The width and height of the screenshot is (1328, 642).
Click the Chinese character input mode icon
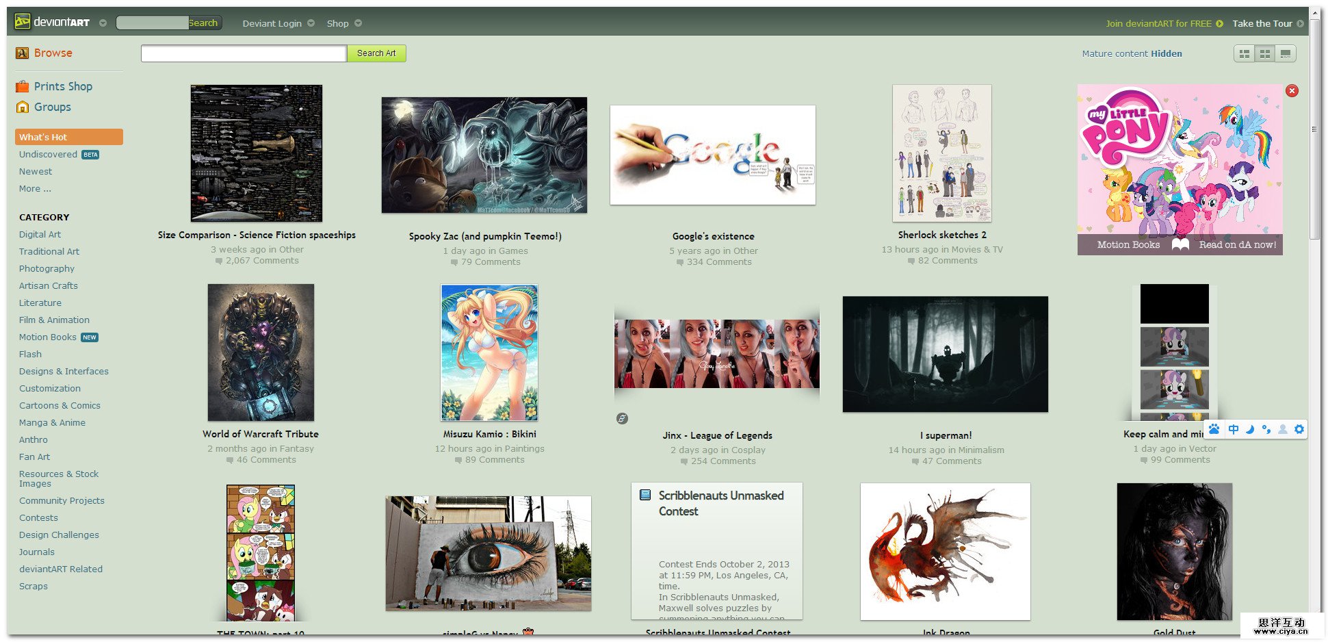tap(1233, 429)
